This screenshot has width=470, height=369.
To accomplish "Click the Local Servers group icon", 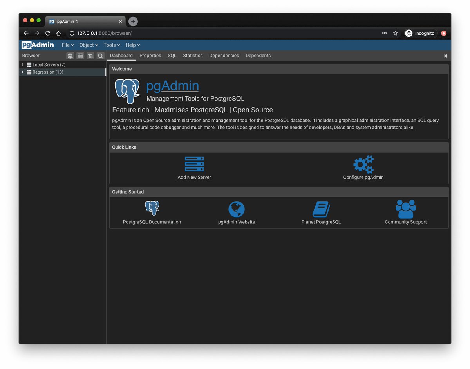I will click(29, 65).
